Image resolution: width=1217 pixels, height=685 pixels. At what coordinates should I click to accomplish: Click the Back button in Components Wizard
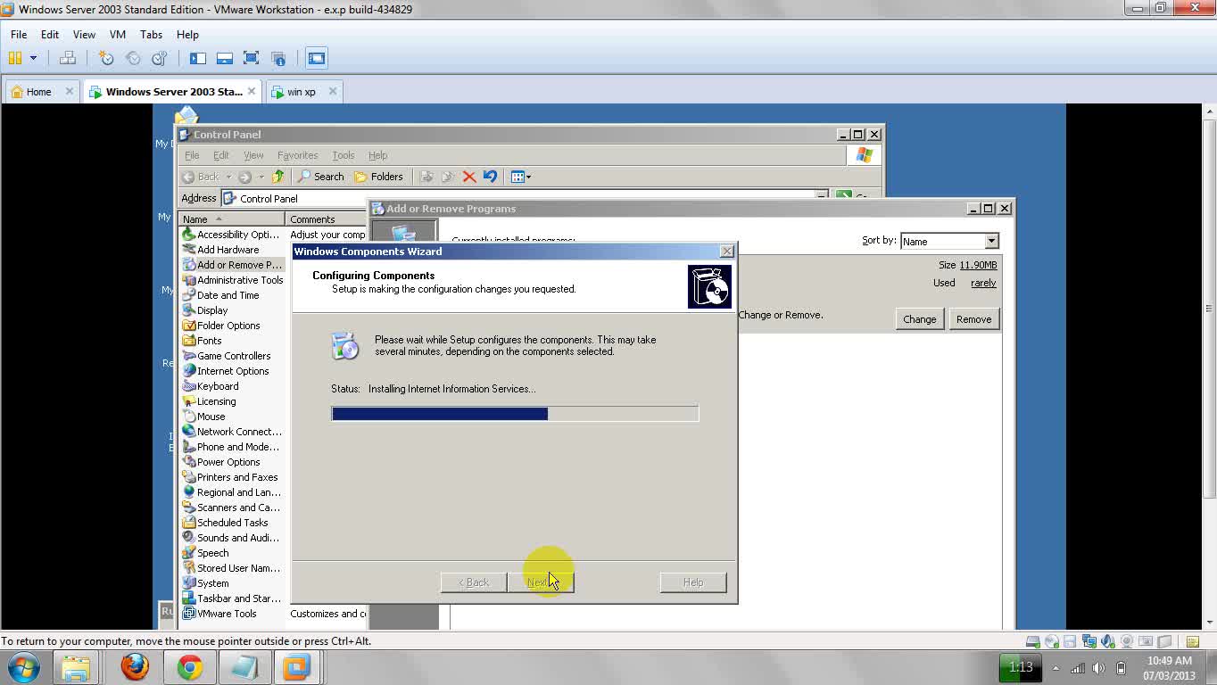[x=474, y=582]
